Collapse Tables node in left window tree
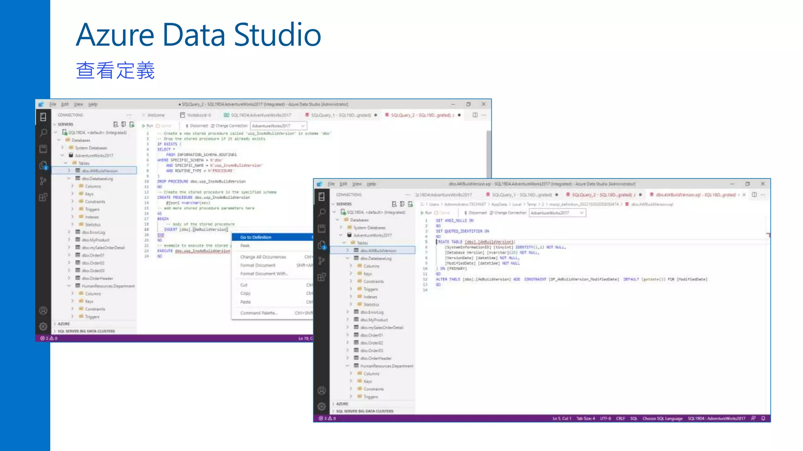 66,163
